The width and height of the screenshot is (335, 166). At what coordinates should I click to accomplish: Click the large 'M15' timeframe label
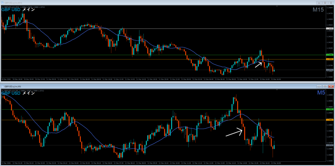click(x=318, y=10)
